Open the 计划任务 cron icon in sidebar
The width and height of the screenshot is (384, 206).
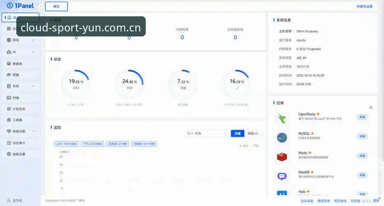[9, 109]
